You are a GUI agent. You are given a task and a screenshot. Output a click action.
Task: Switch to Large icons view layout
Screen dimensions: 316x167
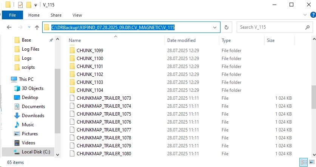tap(312, 162)
